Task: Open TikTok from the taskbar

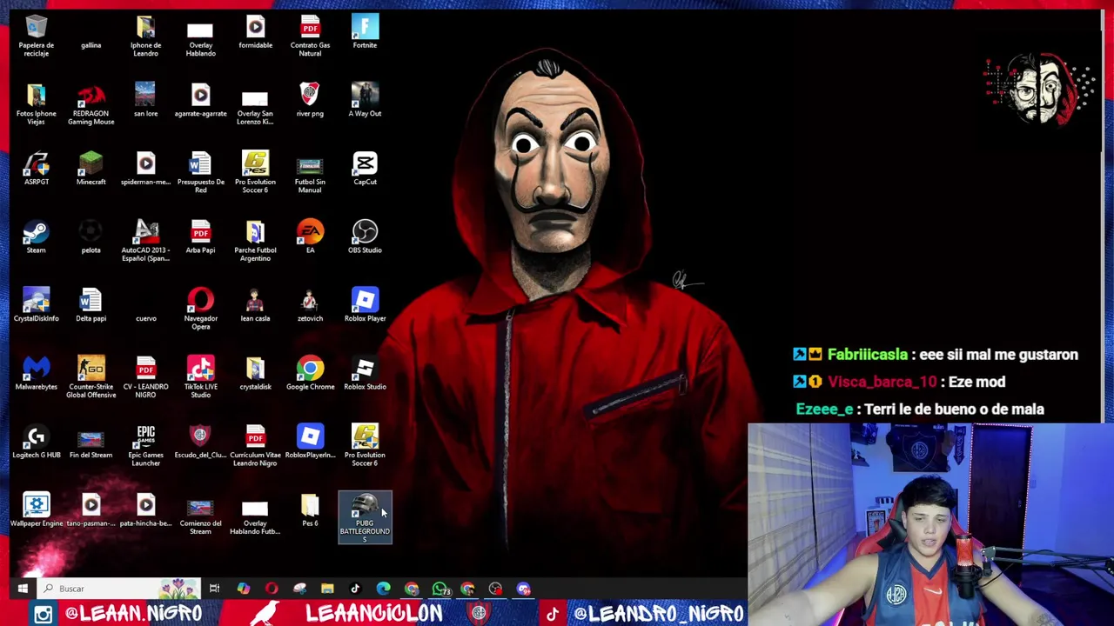Action: tap(355, 589)
